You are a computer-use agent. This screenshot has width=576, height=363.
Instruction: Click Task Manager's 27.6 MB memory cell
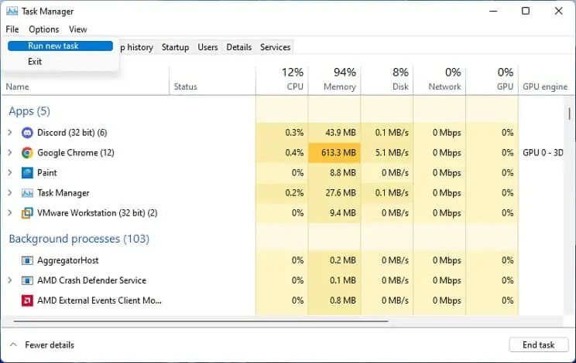point(334,193)
